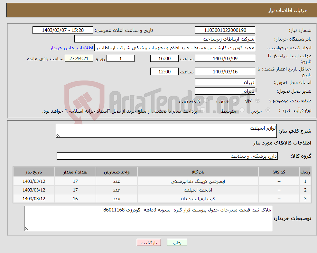Click quantity 16 in row 3

click(75, 199)
